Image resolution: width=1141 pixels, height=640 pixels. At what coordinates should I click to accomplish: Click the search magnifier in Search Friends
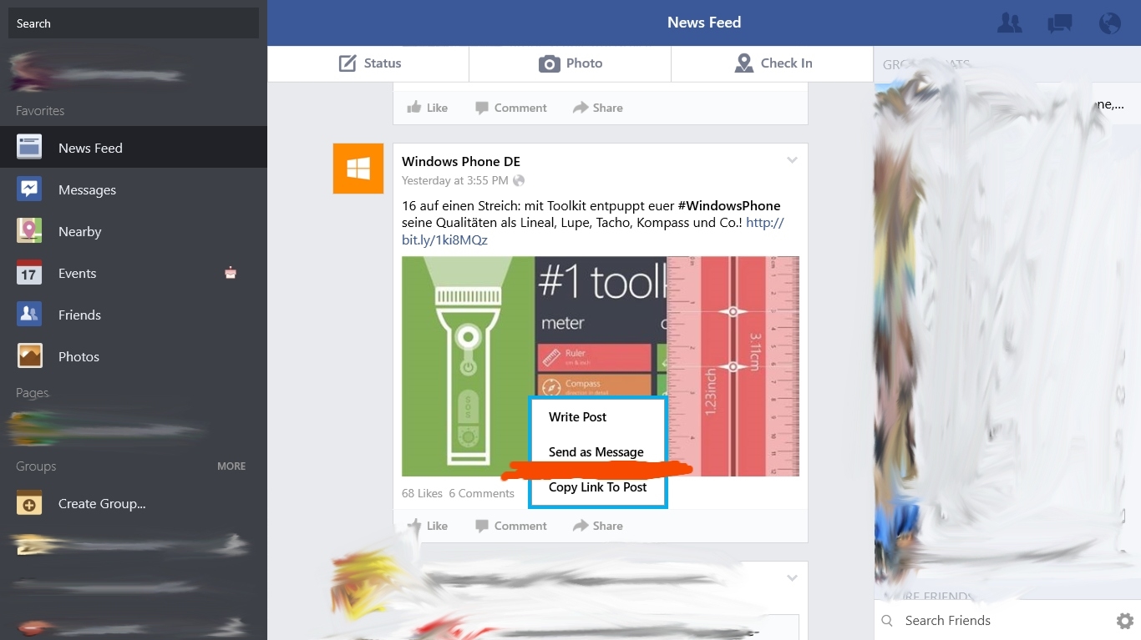(888, 621)
